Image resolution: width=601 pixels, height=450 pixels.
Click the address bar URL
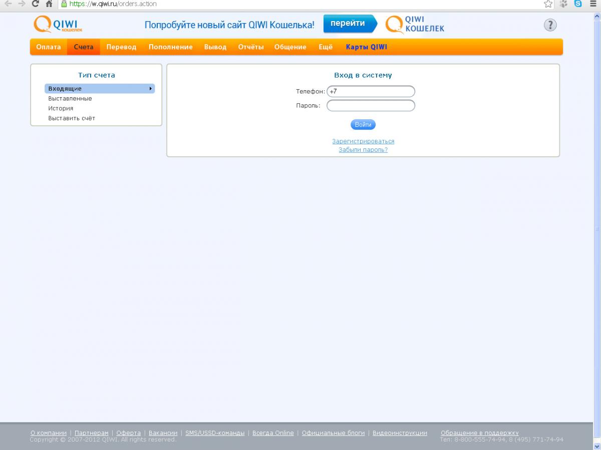coord(113,4)
